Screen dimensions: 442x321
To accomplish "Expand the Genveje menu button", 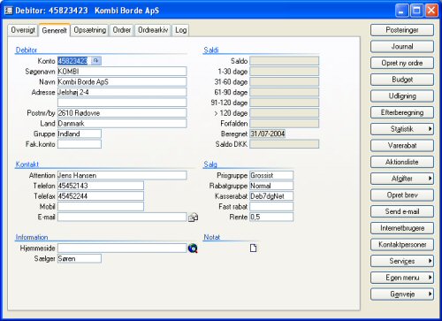I will (402, 294).
